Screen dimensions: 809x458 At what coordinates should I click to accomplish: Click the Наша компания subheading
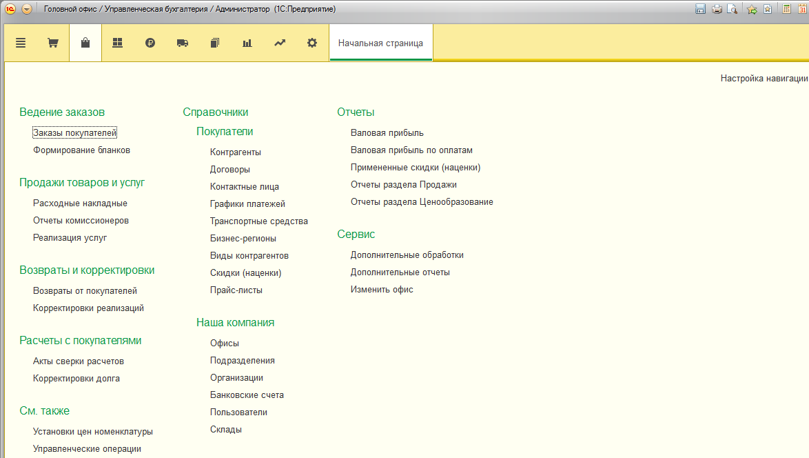click(235, 322)
